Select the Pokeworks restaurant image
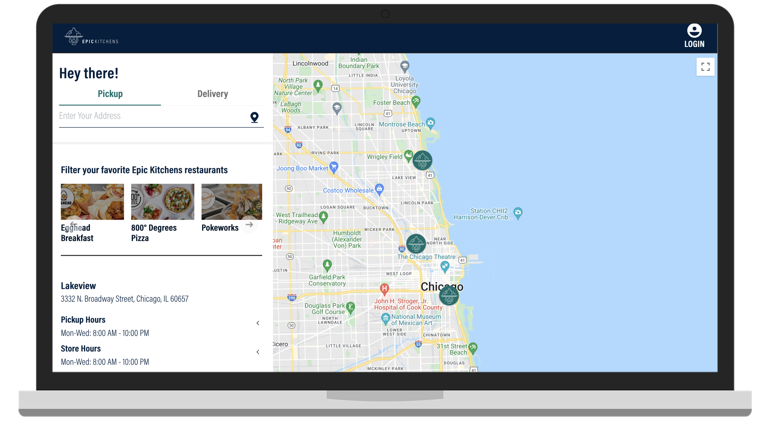This screenshot has height=433, width=770. (x=232, y=202)
